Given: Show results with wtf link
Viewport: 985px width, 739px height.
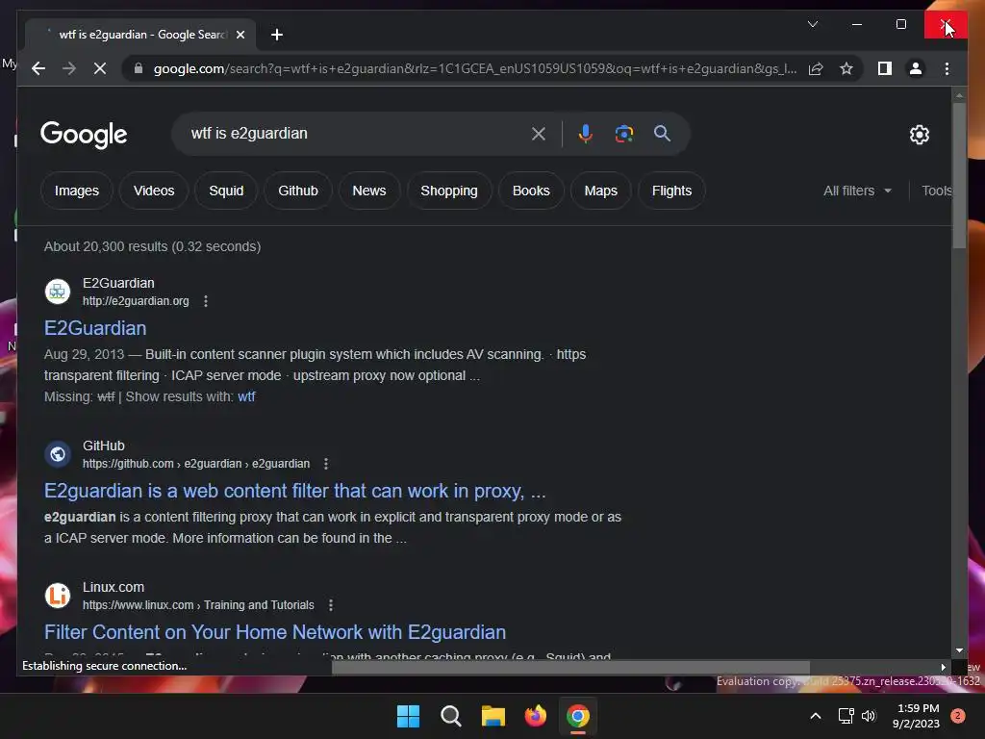Looking at the screenshot, I should point(246,396).
